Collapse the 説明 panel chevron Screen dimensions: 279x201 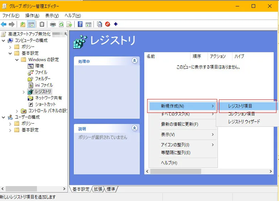[134, 128]
